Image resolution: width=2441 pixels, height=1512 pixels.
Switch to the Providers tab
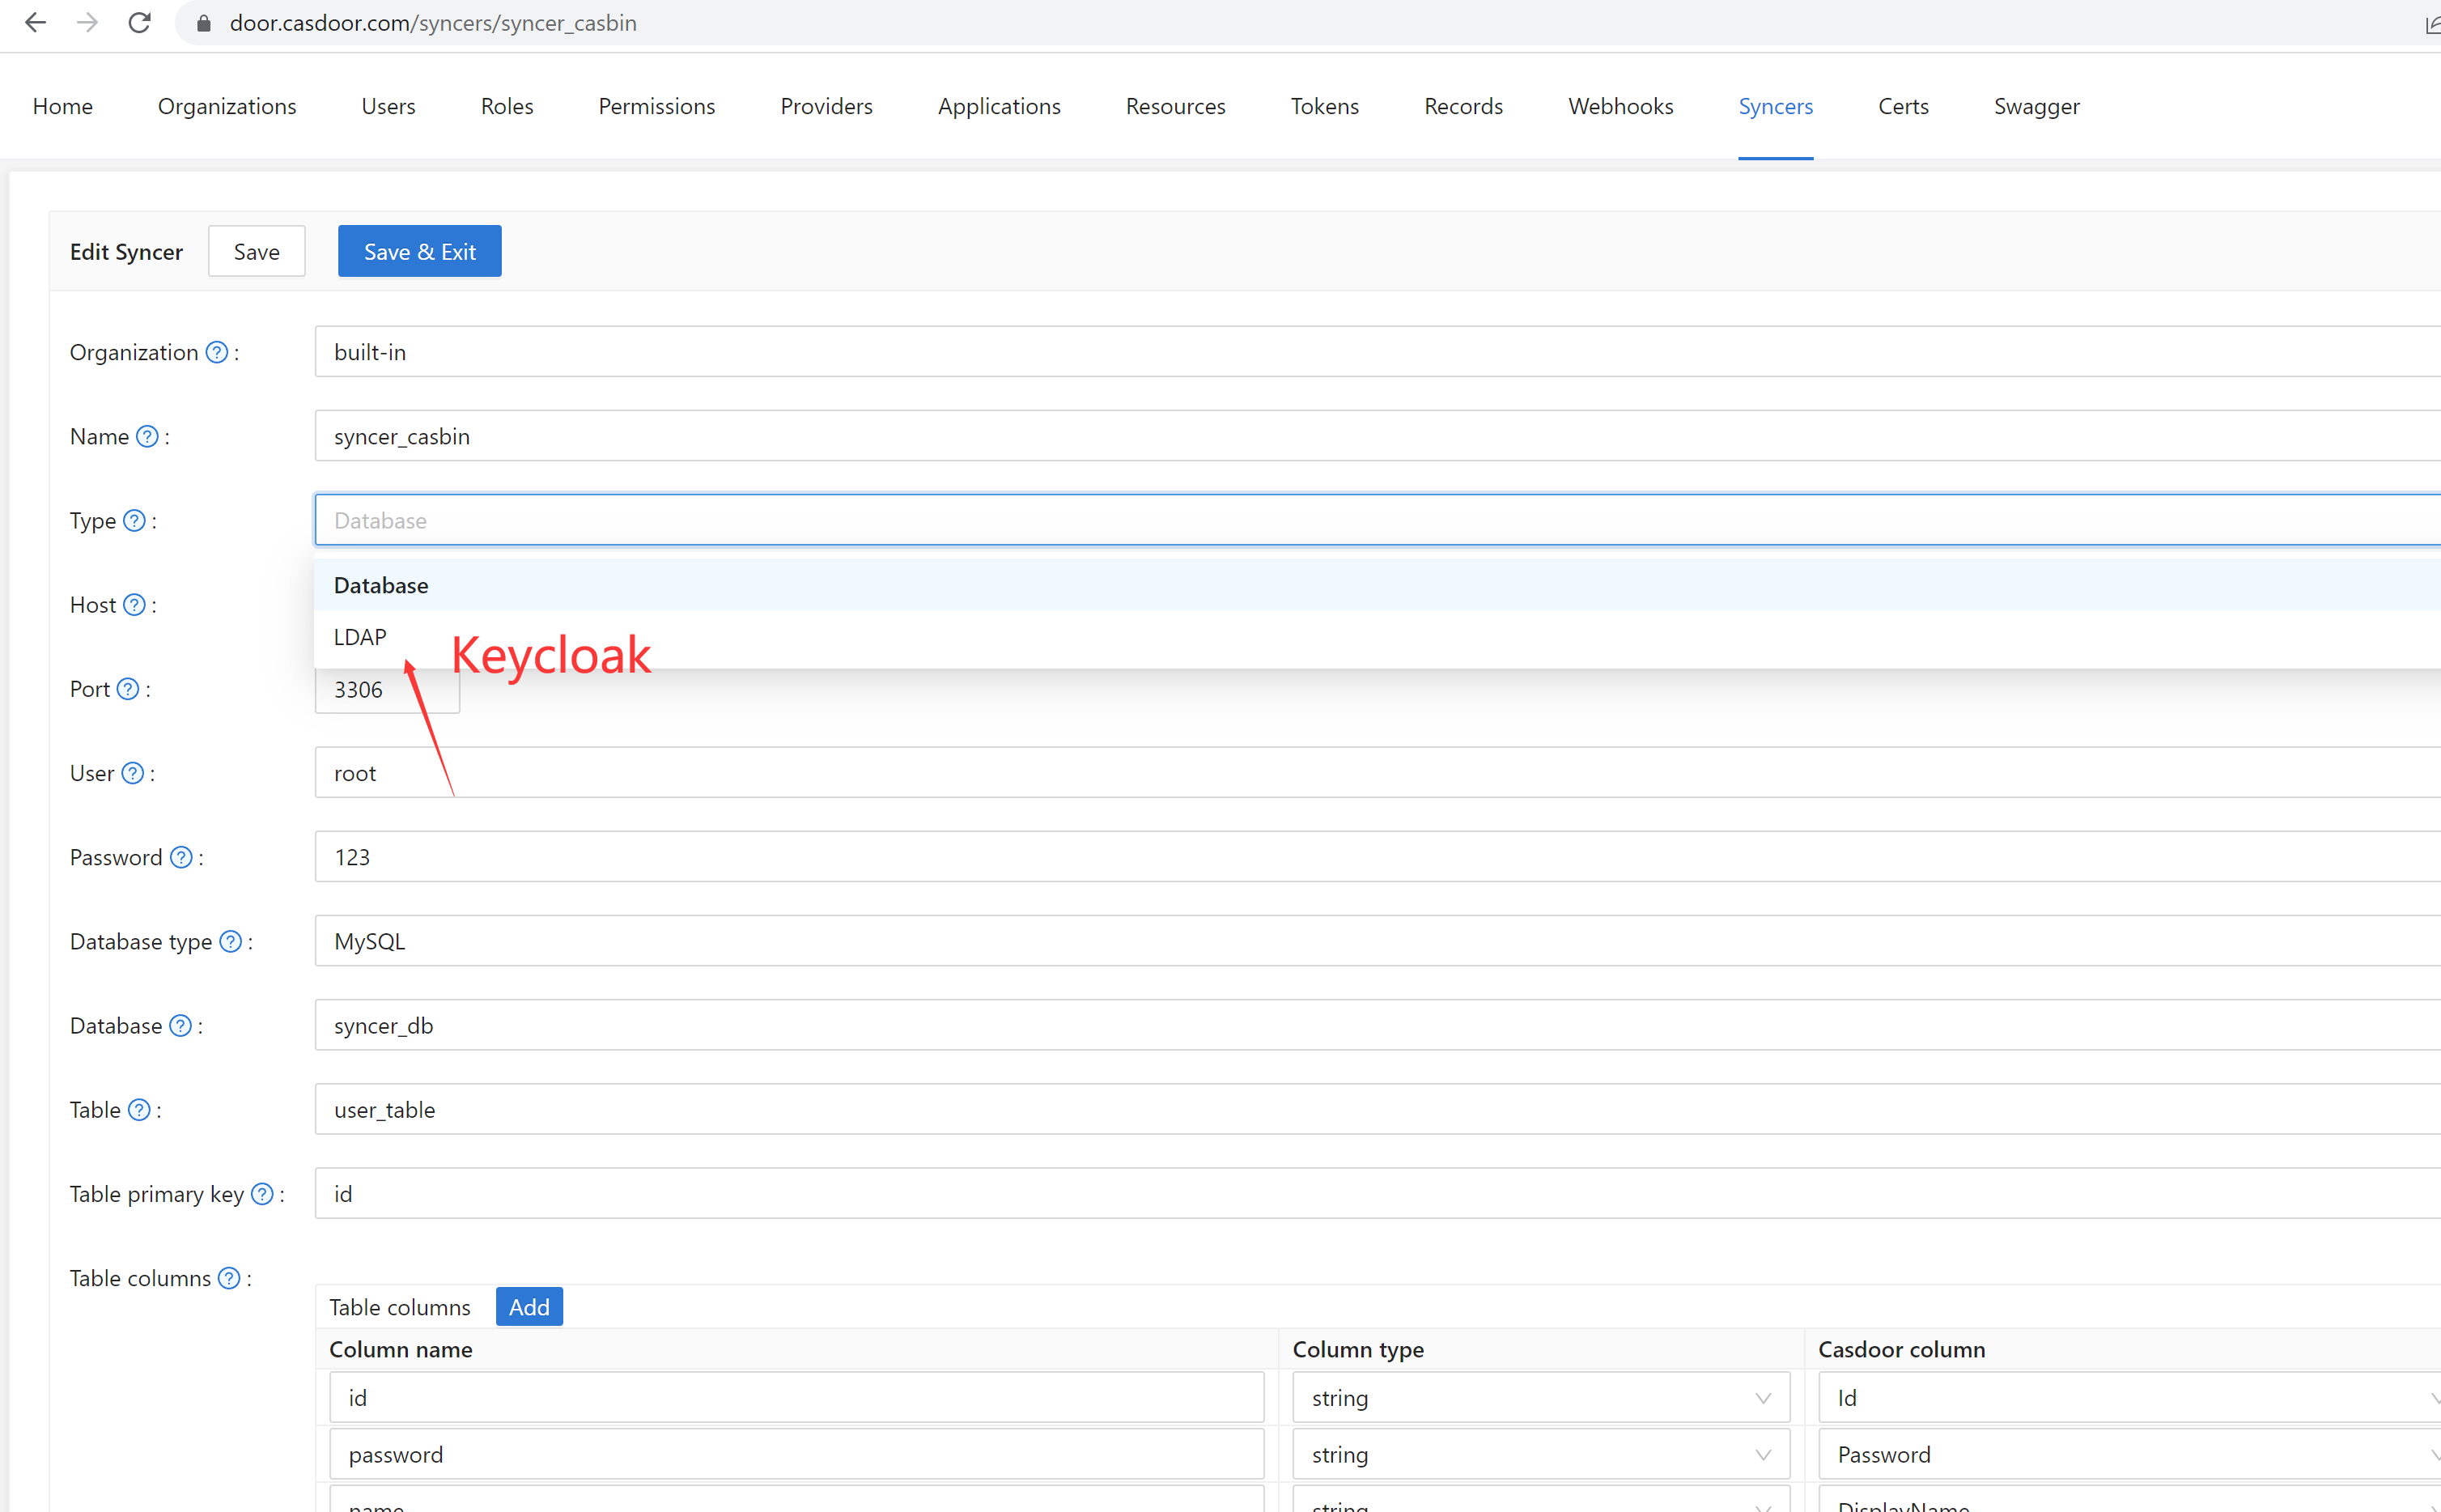[826, 106]
